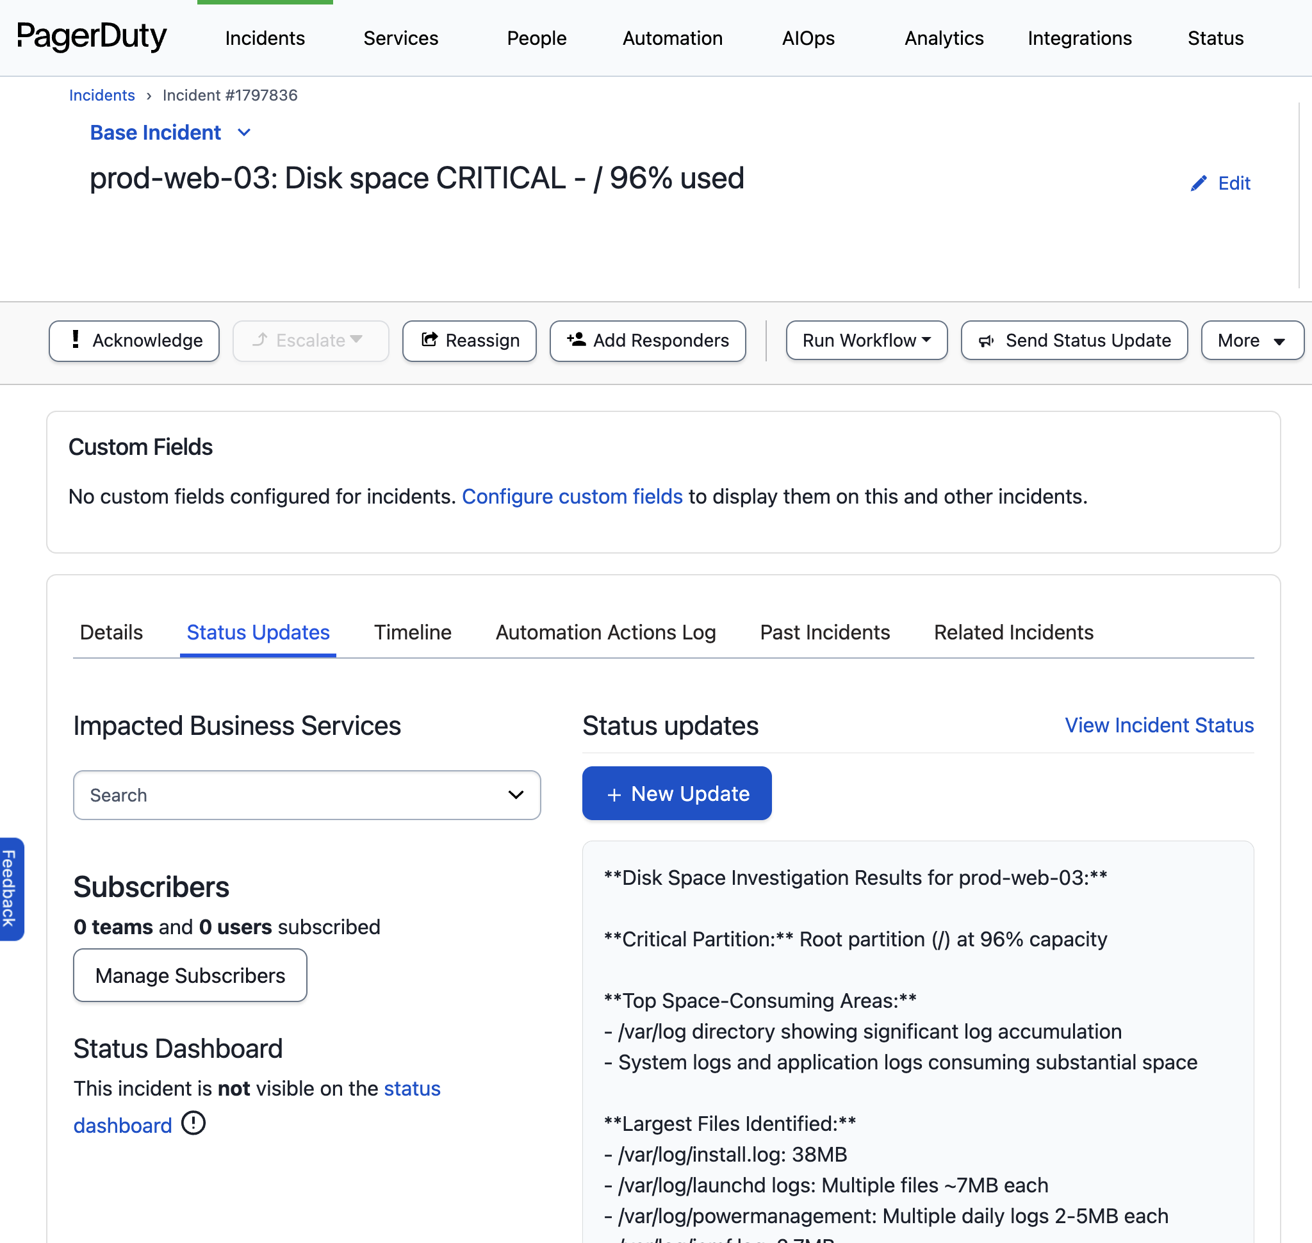Click the PagerDuty logo
Viewport: 1312px width, 1243px height.
pos(92,37)
